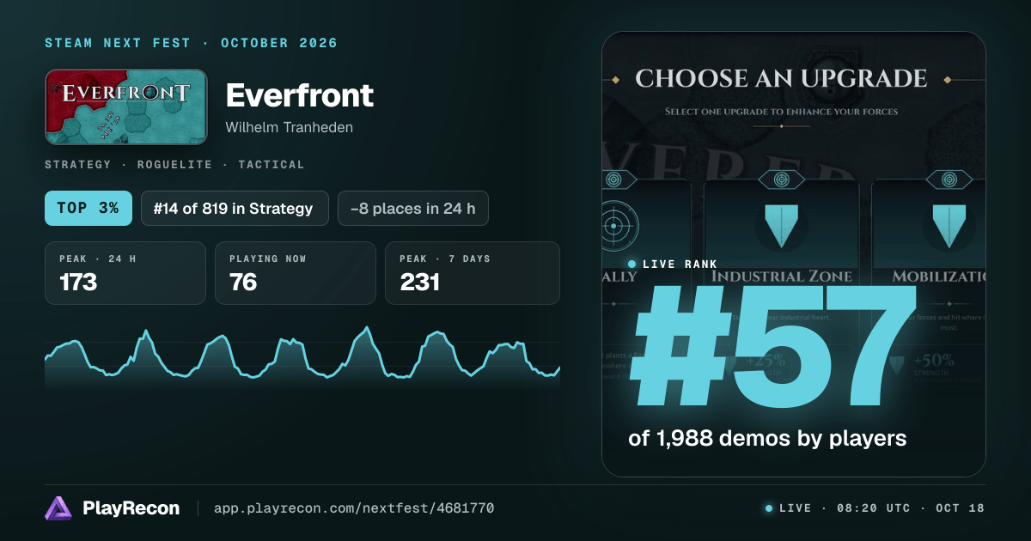The width and height of the screenshot is (1031, 541).
Task: Click the LIVE status dot in footer
Action: tap(768, 508)
